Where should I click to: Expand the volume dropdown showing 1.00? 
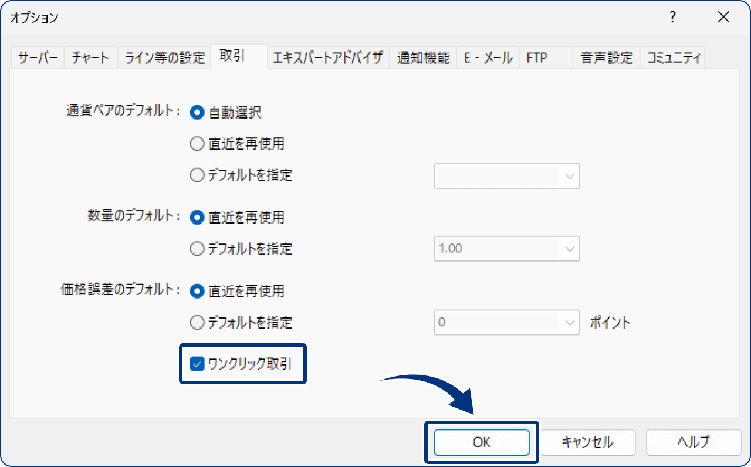pos(568,249)
